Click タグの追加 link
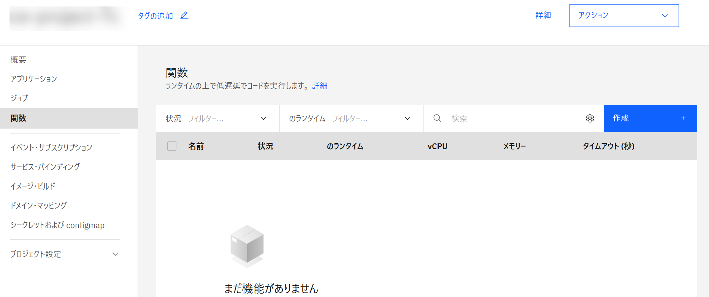Viewport: 709px width, 297px height. [x=155, y=16]
